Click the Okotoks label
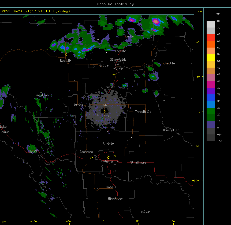This screenshot has height=225, width=231. coord(110,187)
